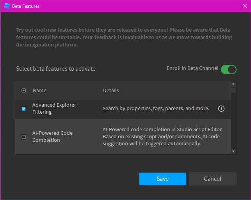The height and width of the screenshot is (200, 251).
Task: Click 'Select beta features to activate' heading
Action: pos(56,69)
